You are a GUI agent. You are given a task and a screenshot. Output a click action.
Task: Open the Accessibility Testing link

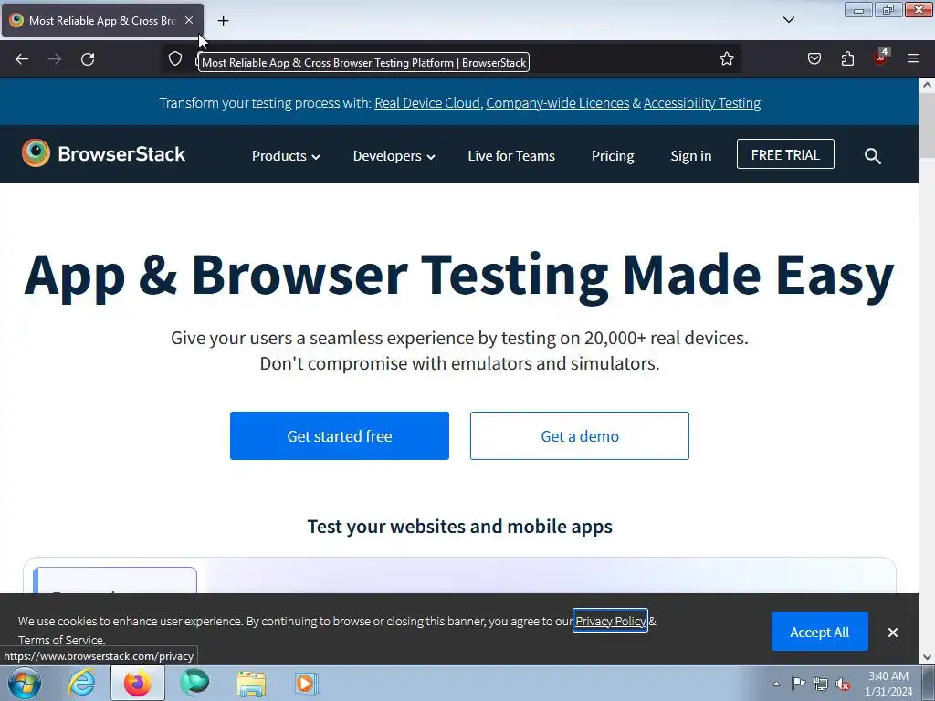(x=702, y=103)
